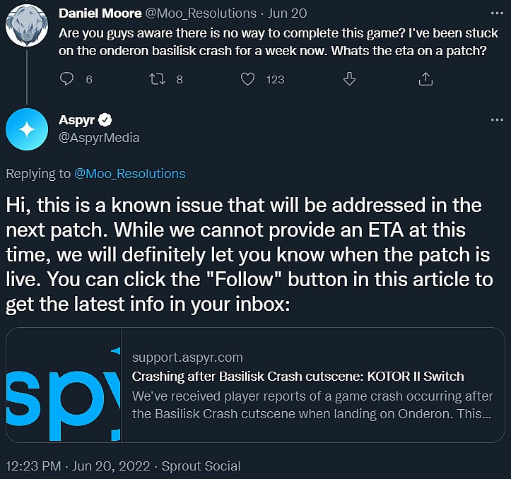The image size is (511, 479).
Task: Open Aspyr's blue star avatar
Action: (x=27, y=129)
